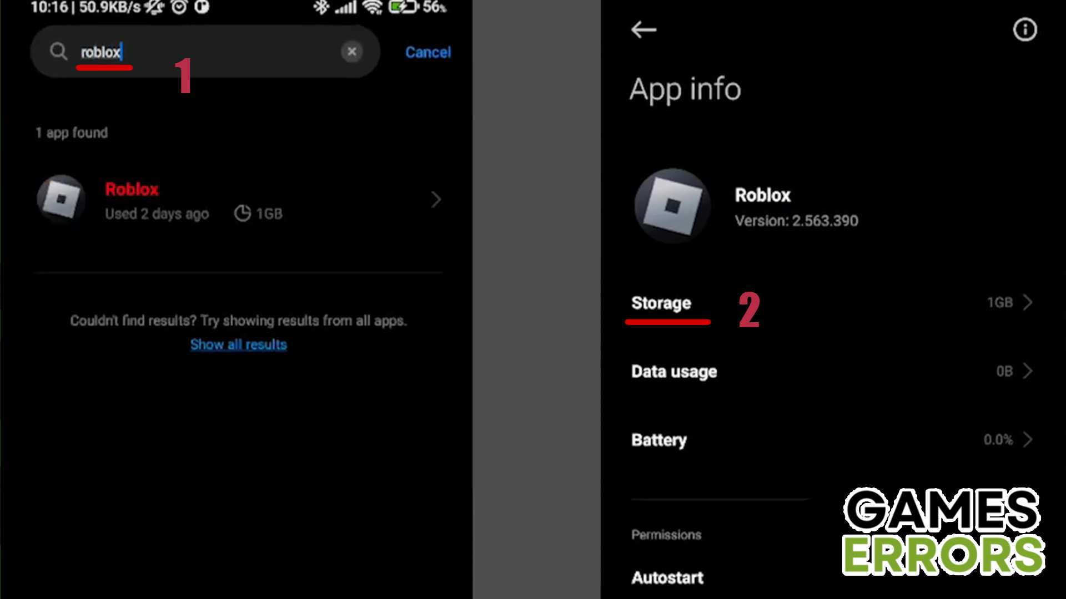Click the Wi-Fi status bar icon

[x=372, y=7]
